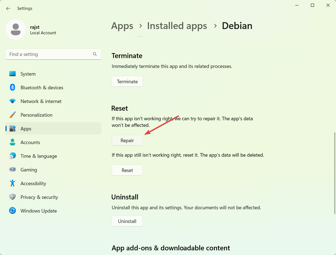Focus the Find a setting search box
Screen dimensions: 336x255
click(x=49, y=54)
